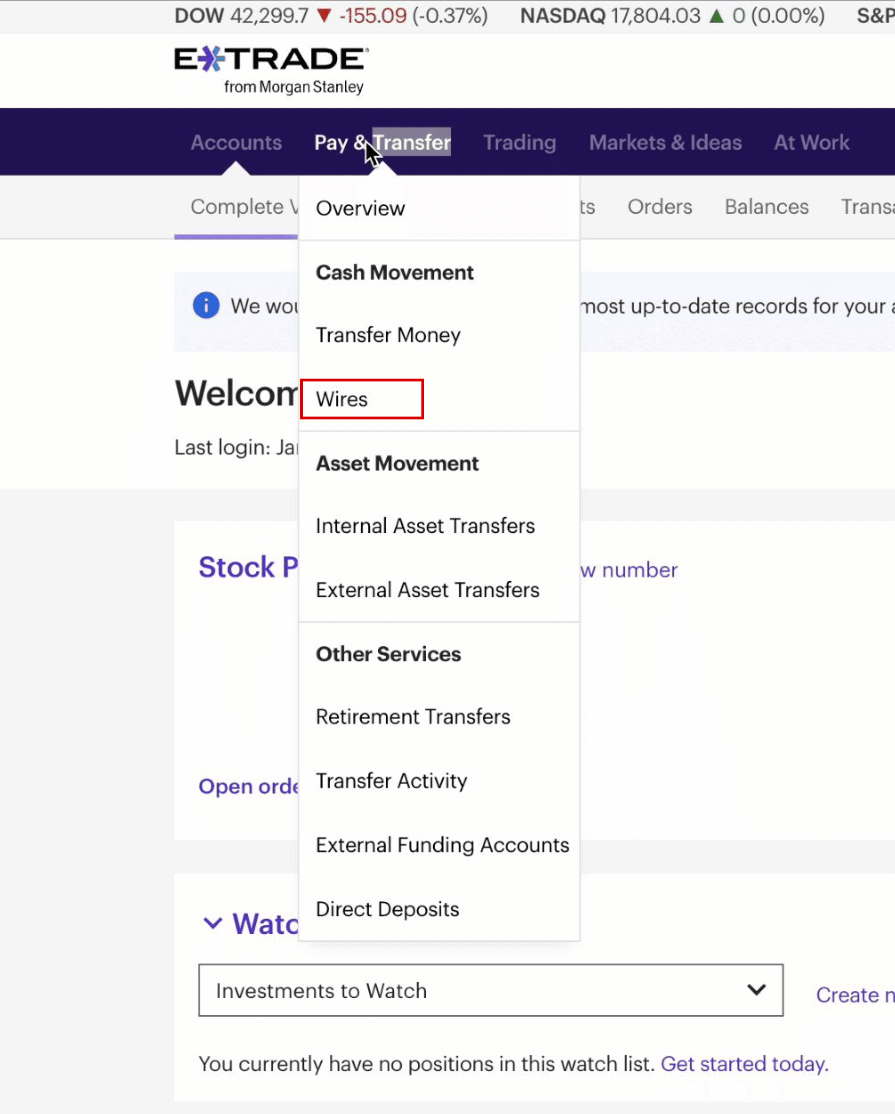Screen dimensions: 895x1114
Task: Click the green NASDAQ up-arrow indicator
Action: pyautogui.click(x=716, y=16)
